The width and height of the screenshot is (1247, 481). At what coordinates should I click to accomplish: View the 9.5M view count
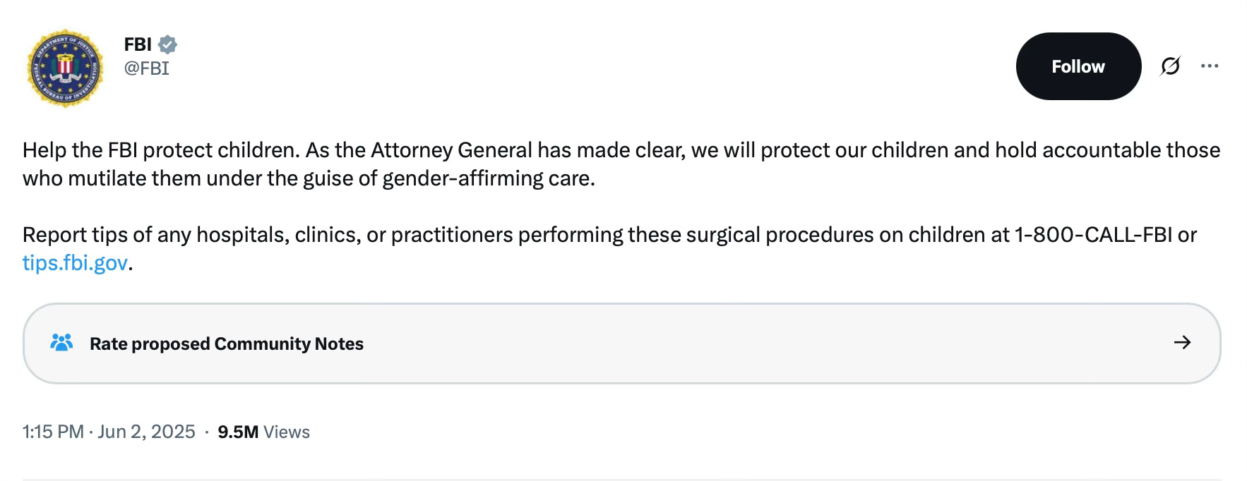point(238,432)
